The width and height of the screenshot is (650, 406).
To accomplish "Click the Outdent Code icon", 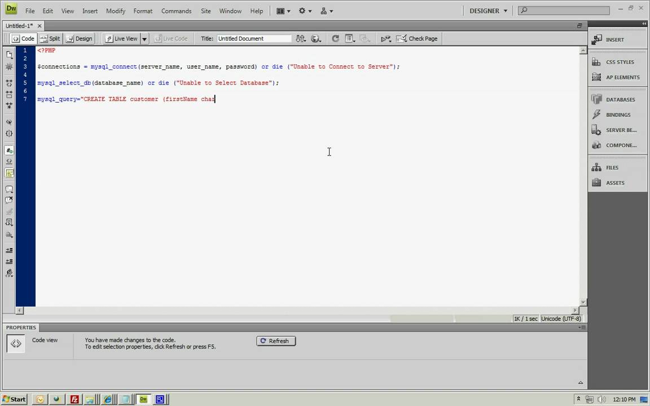I will [9, 262].
